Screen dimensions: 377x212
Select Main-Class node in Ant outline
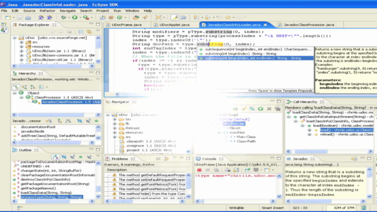coord(246,137)
